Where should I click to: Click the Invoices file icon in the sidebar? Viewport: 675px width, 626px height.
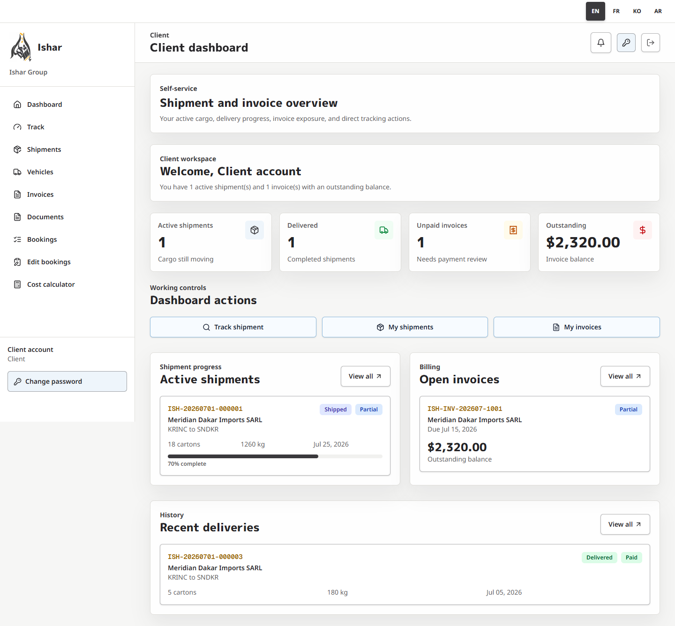(x=17, y=194)
